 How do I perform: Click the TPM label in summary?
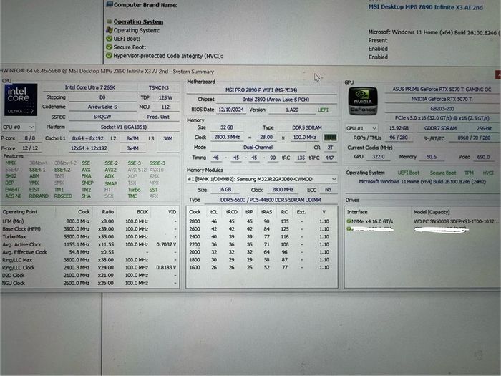pos(469,173)
